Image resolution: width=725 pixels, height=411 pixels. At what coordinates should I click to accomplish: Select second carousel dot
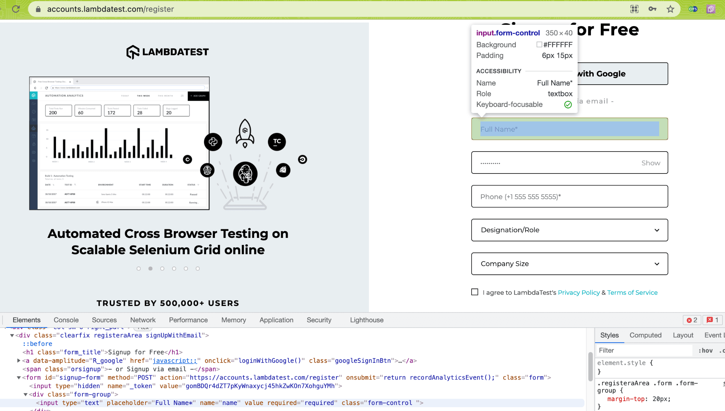(x=150, y=269)
